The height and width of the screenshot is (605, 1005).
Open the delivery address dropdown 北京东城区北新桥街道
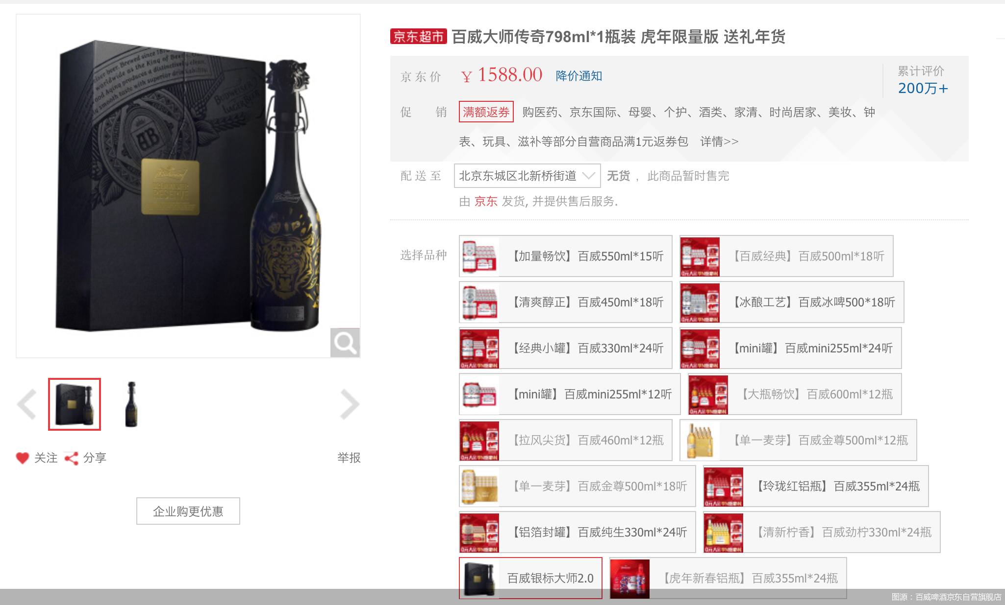pos(527,176)
